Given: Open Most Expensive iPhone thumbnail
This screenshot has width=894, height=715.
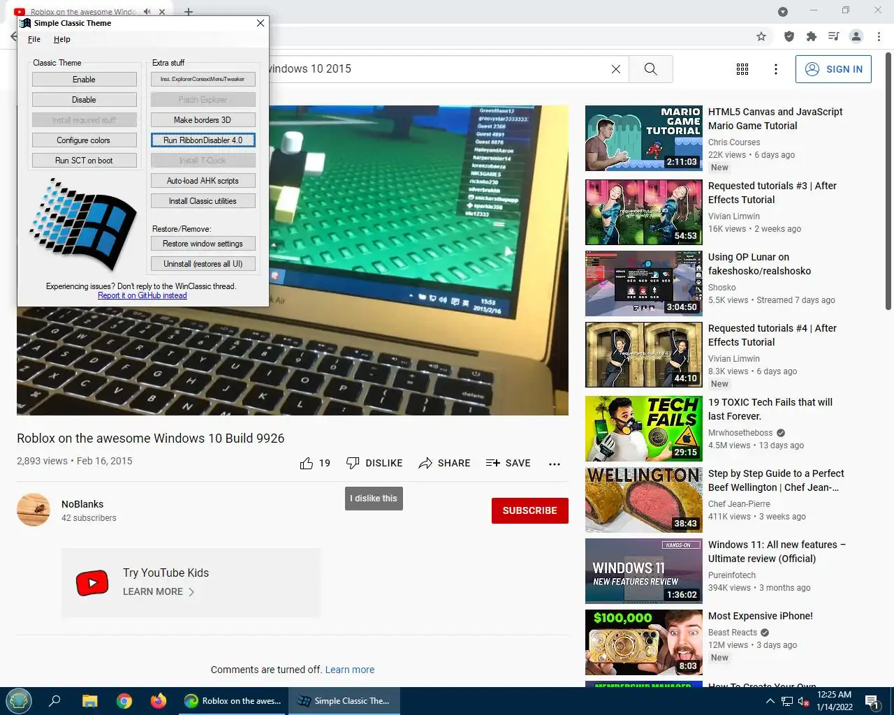Looking at the screenshot, I should 644,642.
